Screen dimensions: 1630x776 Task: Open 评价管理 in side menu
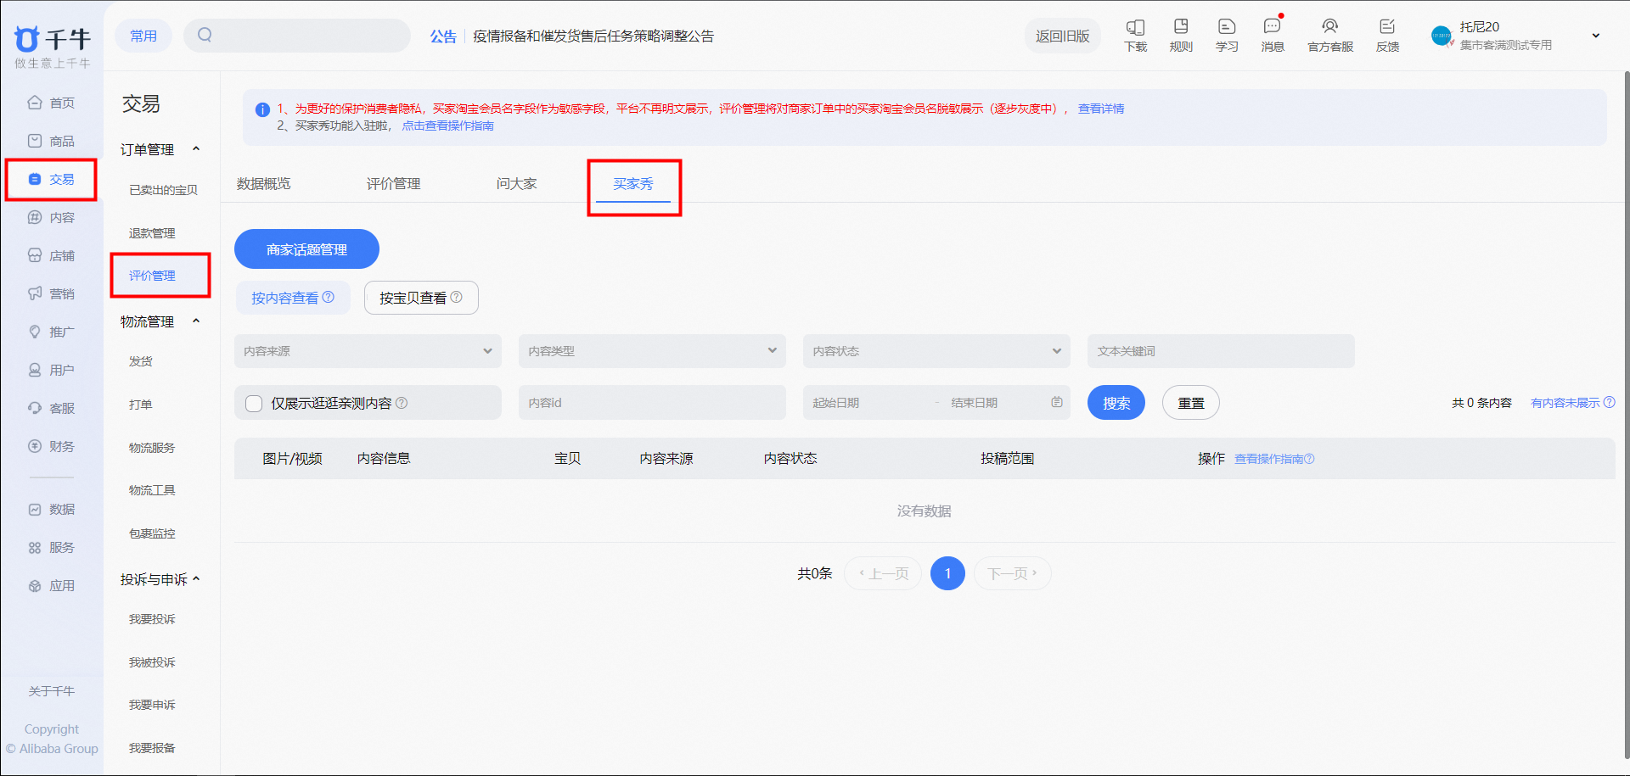click(x=152, y=276)
